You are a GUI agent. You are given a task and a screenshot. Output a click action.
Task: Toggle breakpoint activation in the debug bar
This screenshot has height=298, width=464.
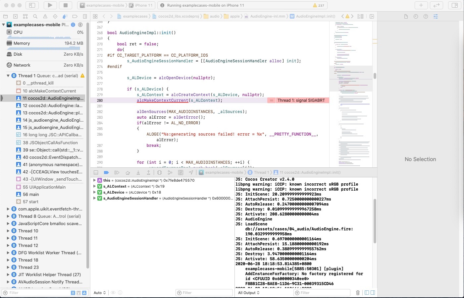point(106,172)
